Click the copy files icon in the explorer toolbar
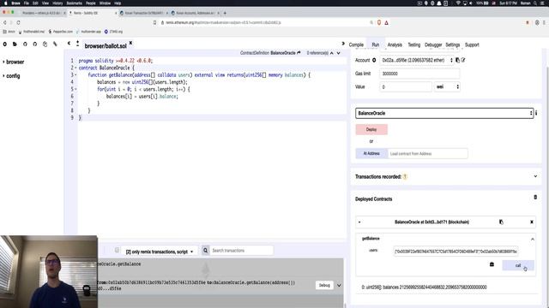 pos(45,44)
